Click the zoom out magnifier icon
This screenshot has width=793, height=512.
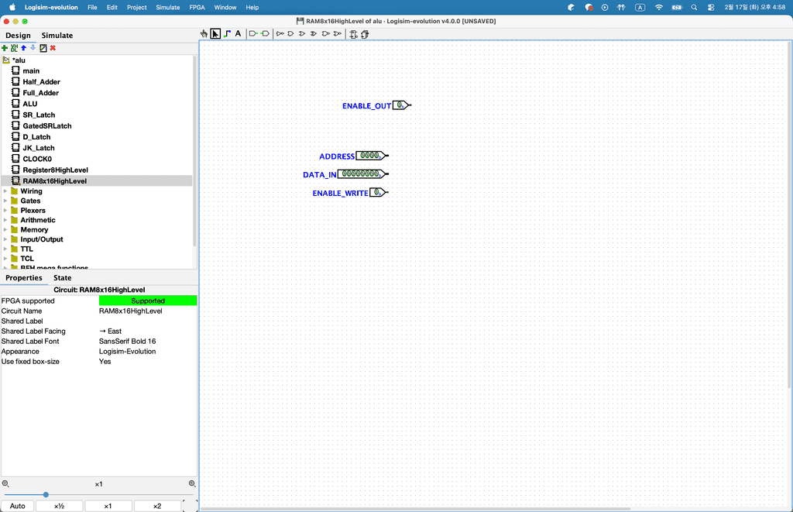pyautogui.click(x=5, y=484)
